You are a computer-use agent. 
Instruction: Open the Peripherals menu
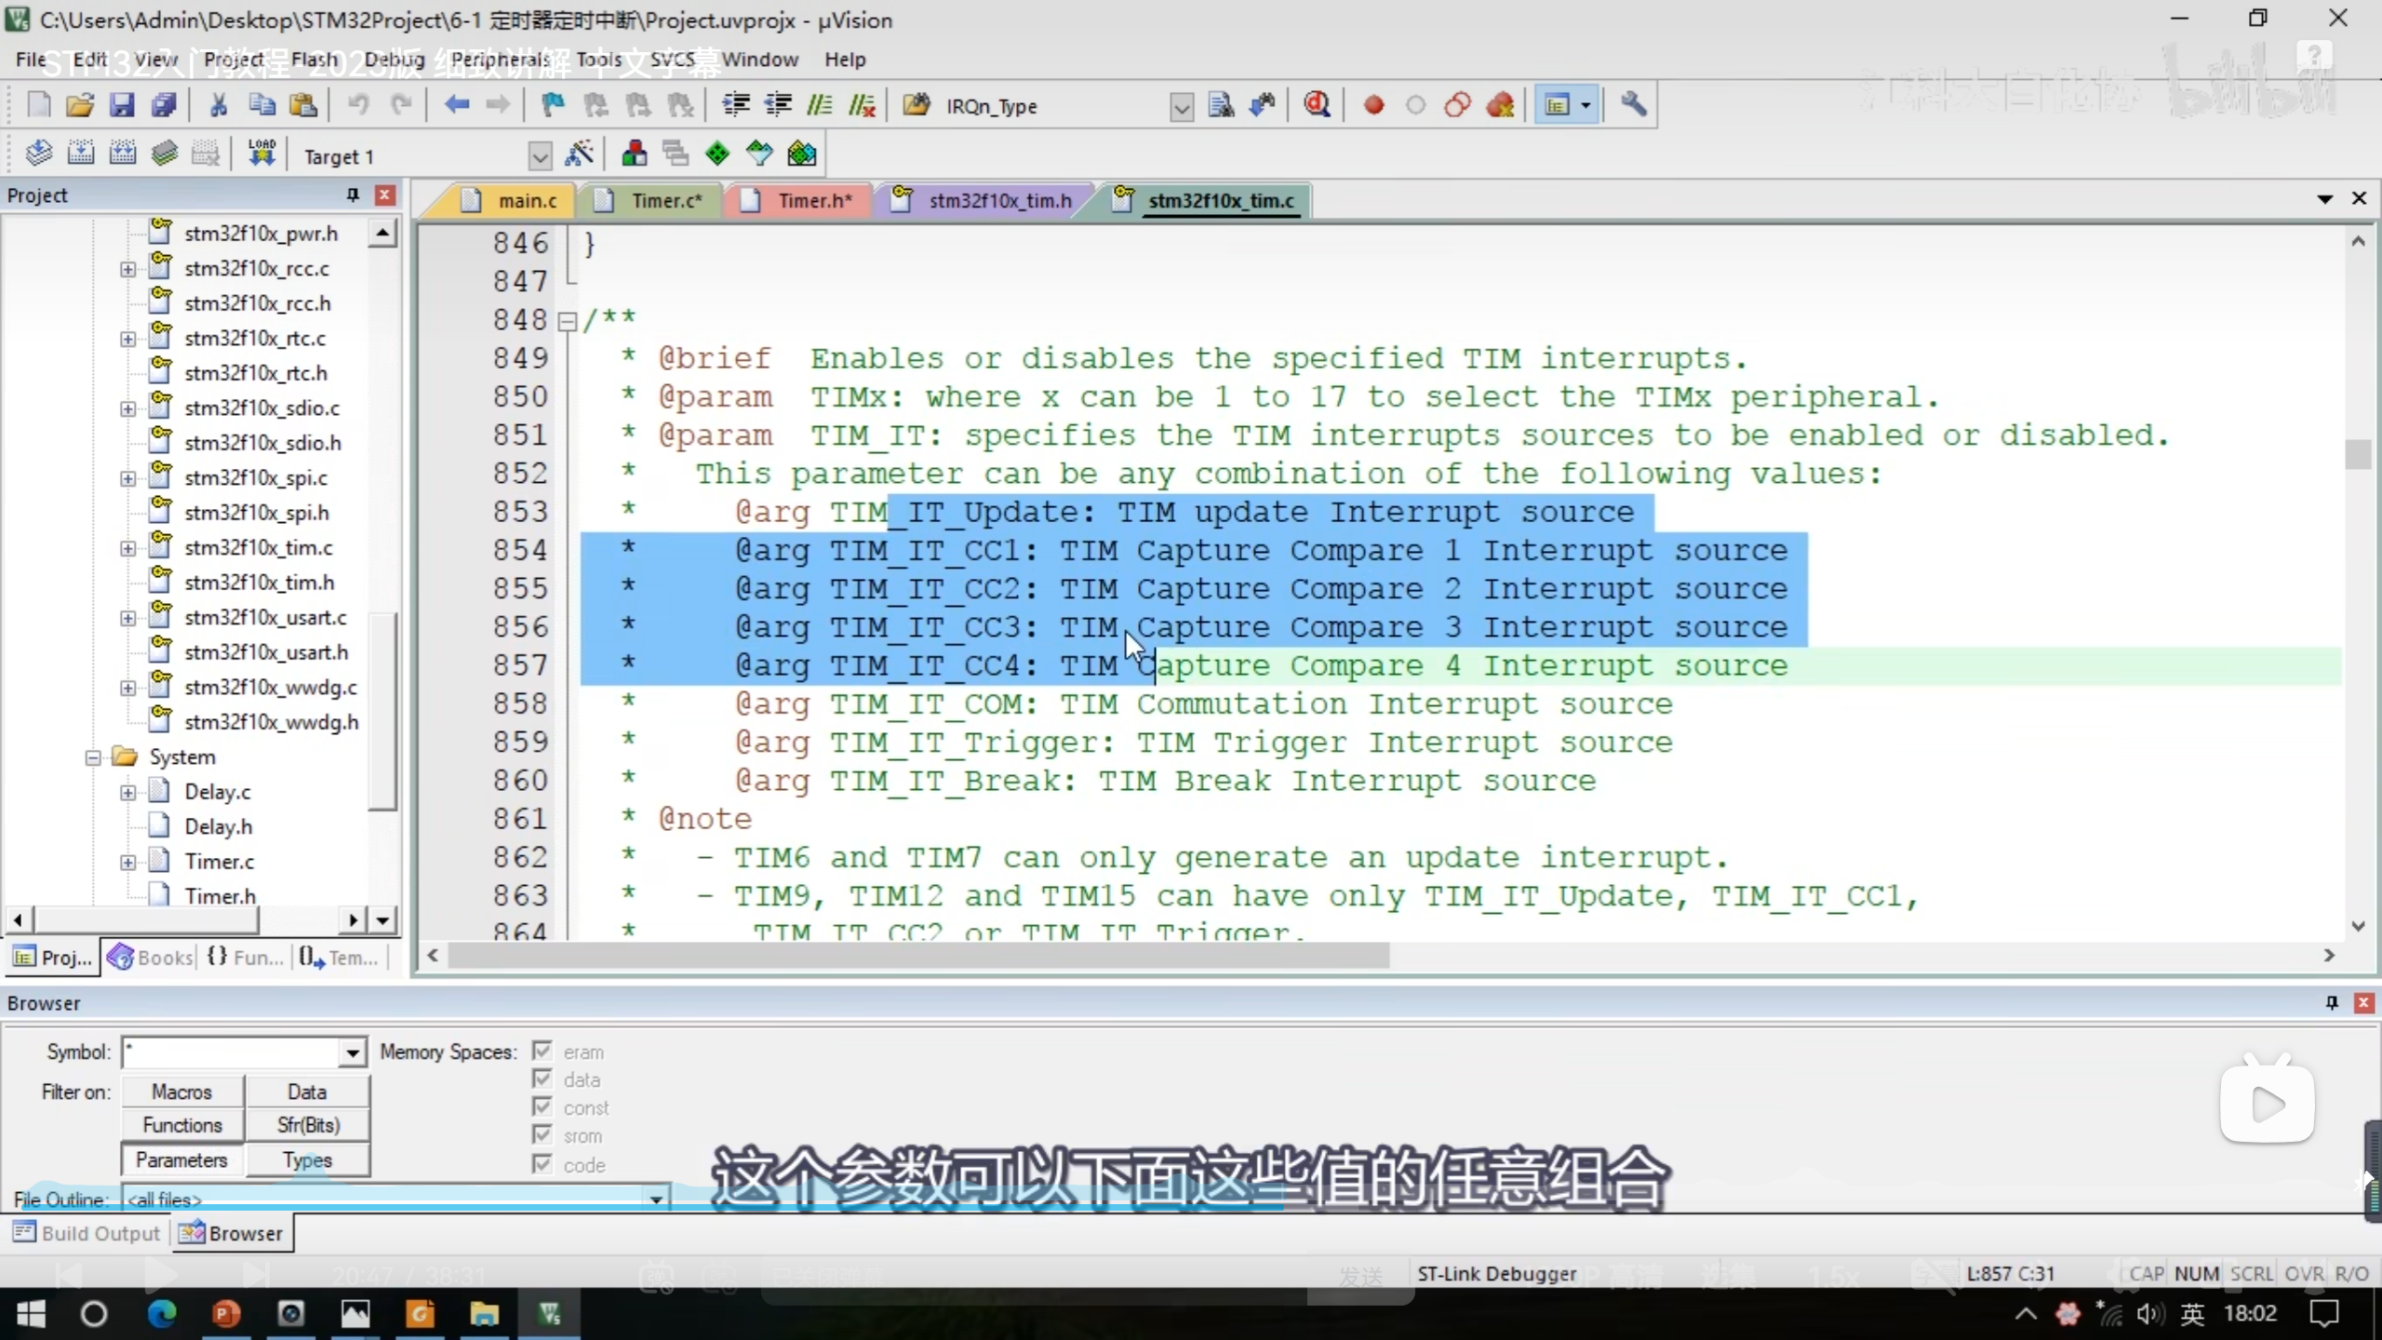(501, 60)
